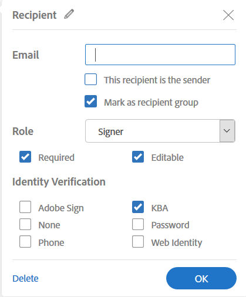Tick the Password verification checkbox
Image resolution: width=246 pixels, height=297 pixels.
138,224
